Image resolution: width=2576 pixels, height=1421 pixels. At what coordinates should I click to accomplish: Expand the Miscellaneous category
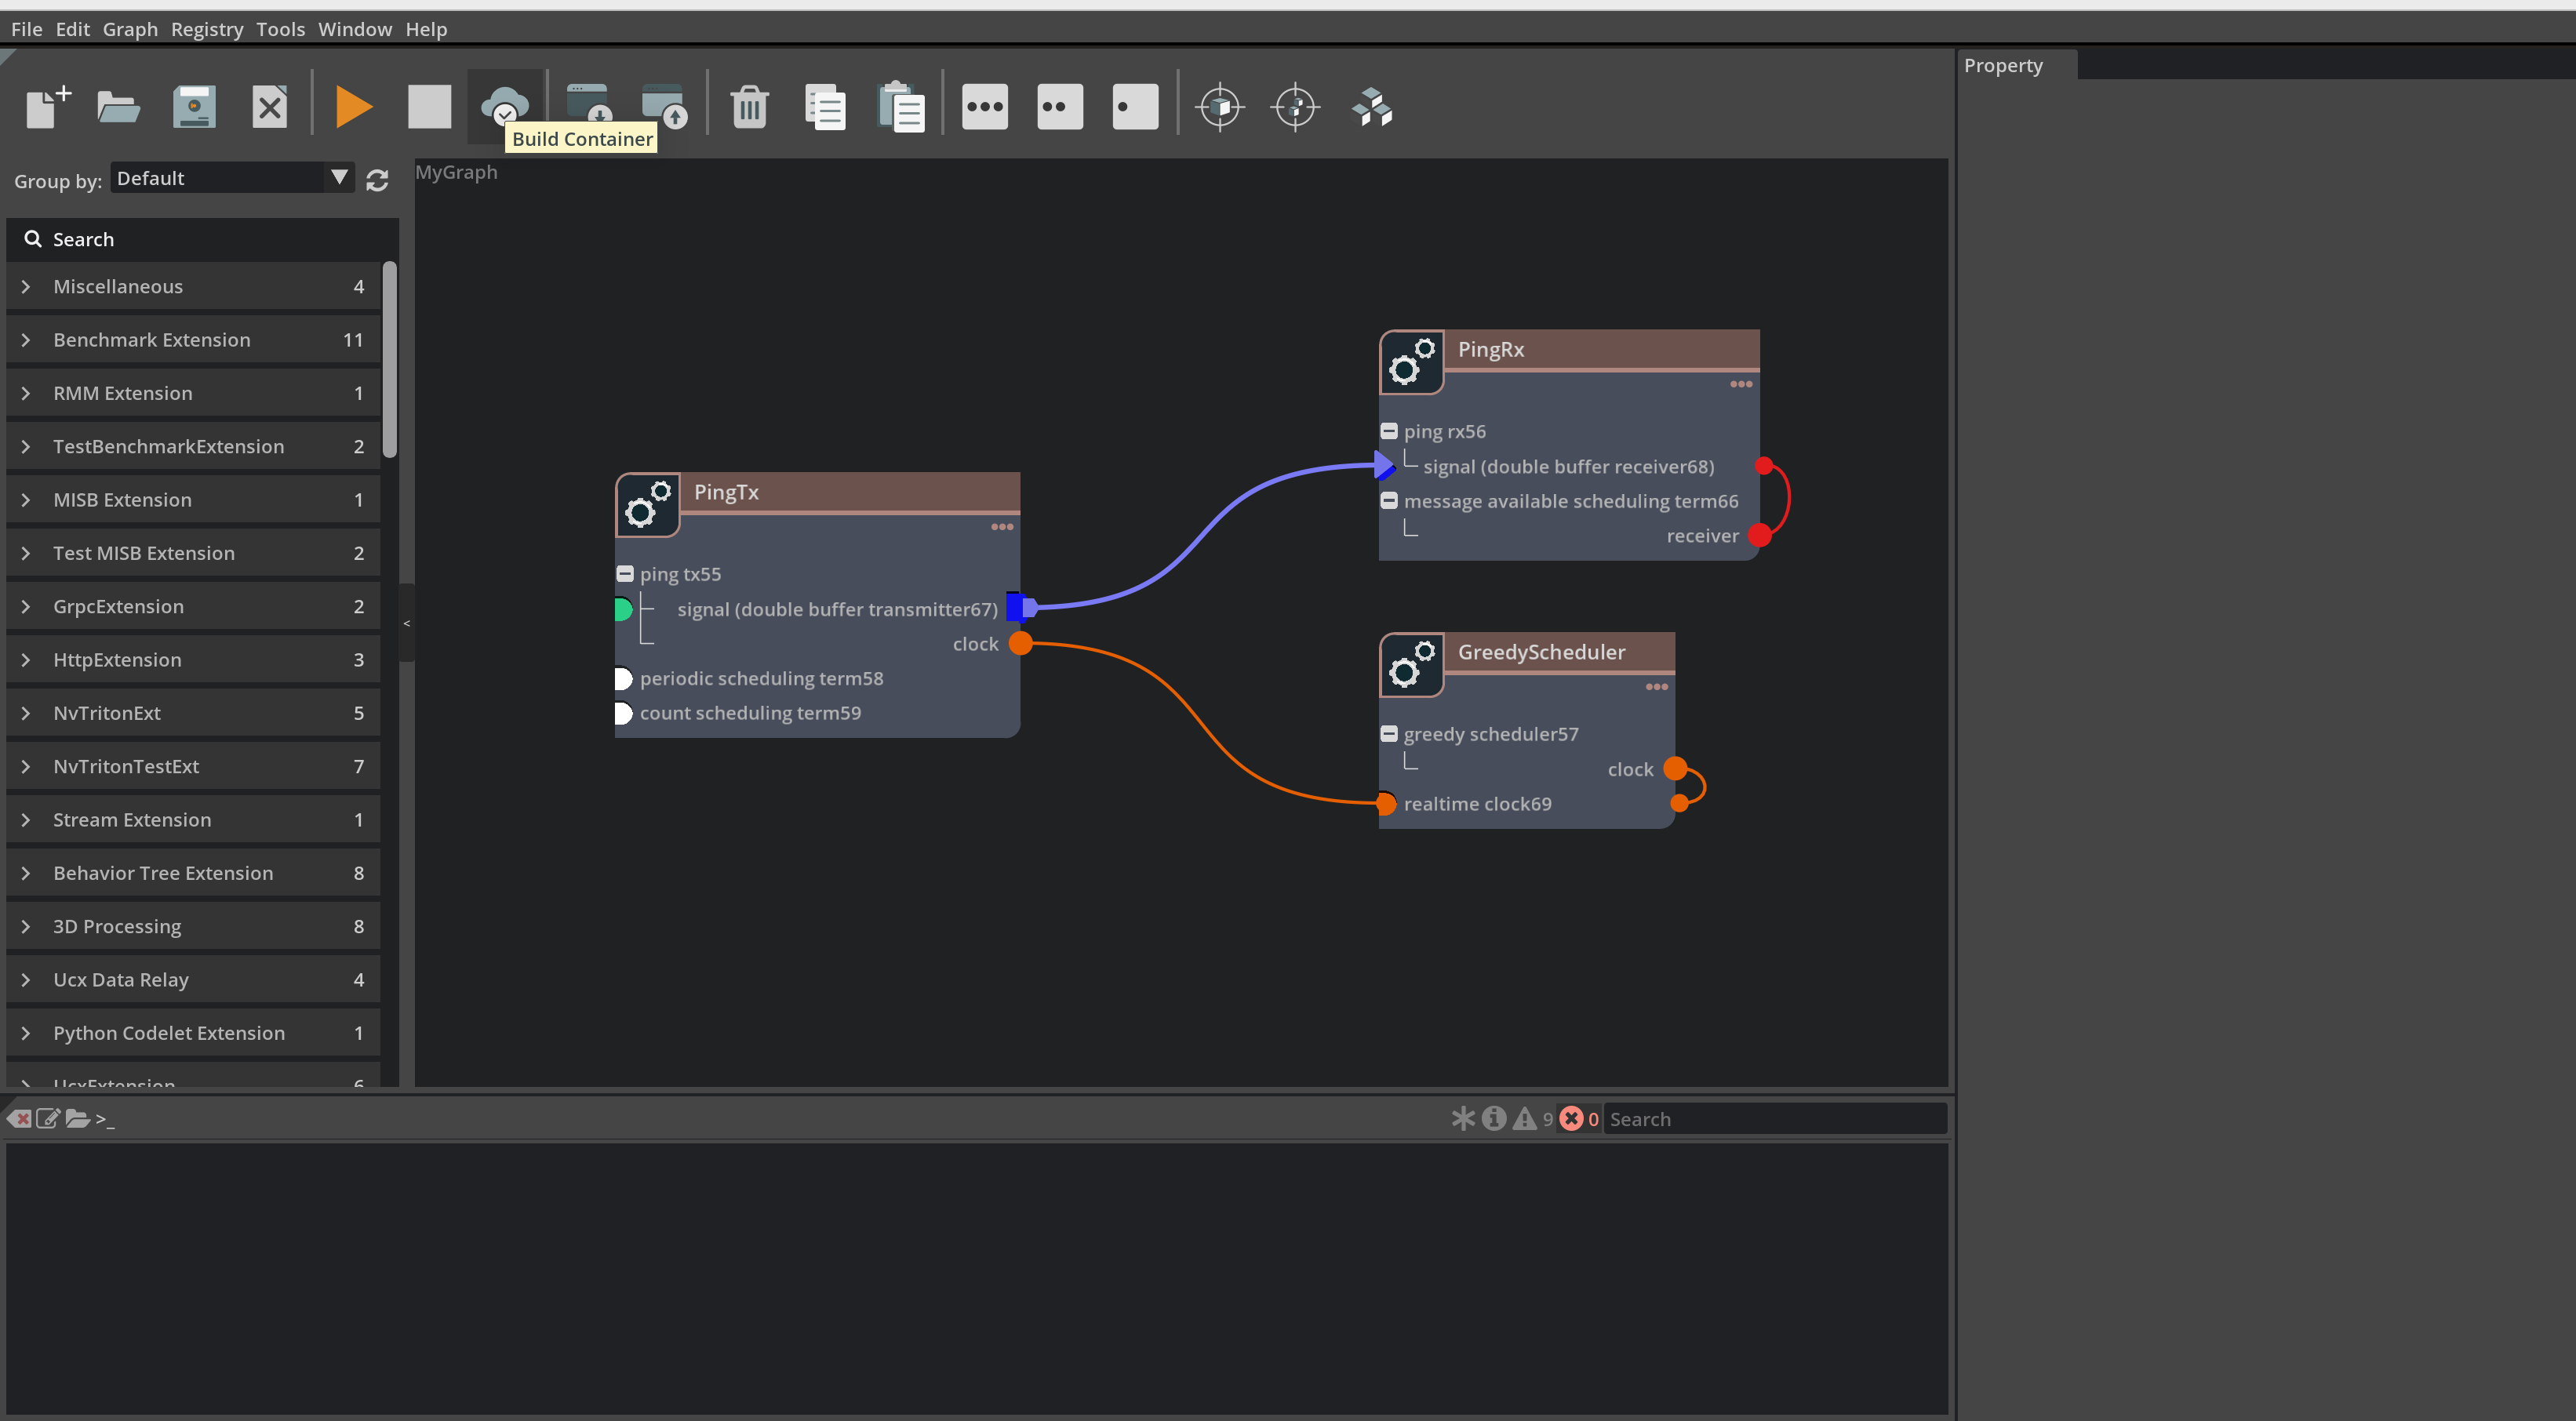[x=193, y=286]
